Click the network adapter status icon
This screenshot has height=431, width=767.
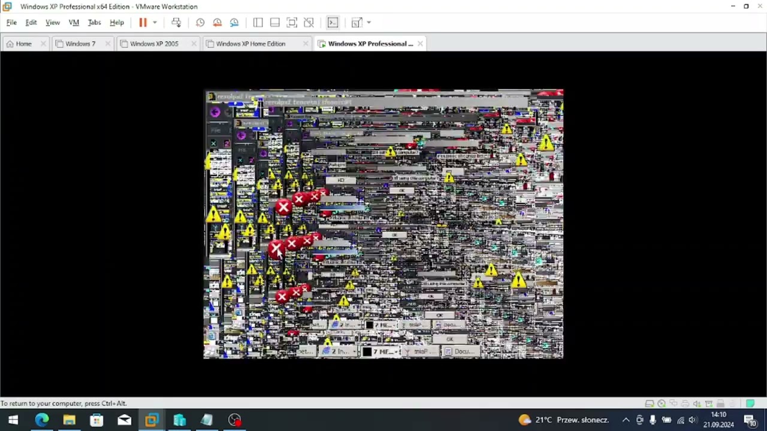674,403
